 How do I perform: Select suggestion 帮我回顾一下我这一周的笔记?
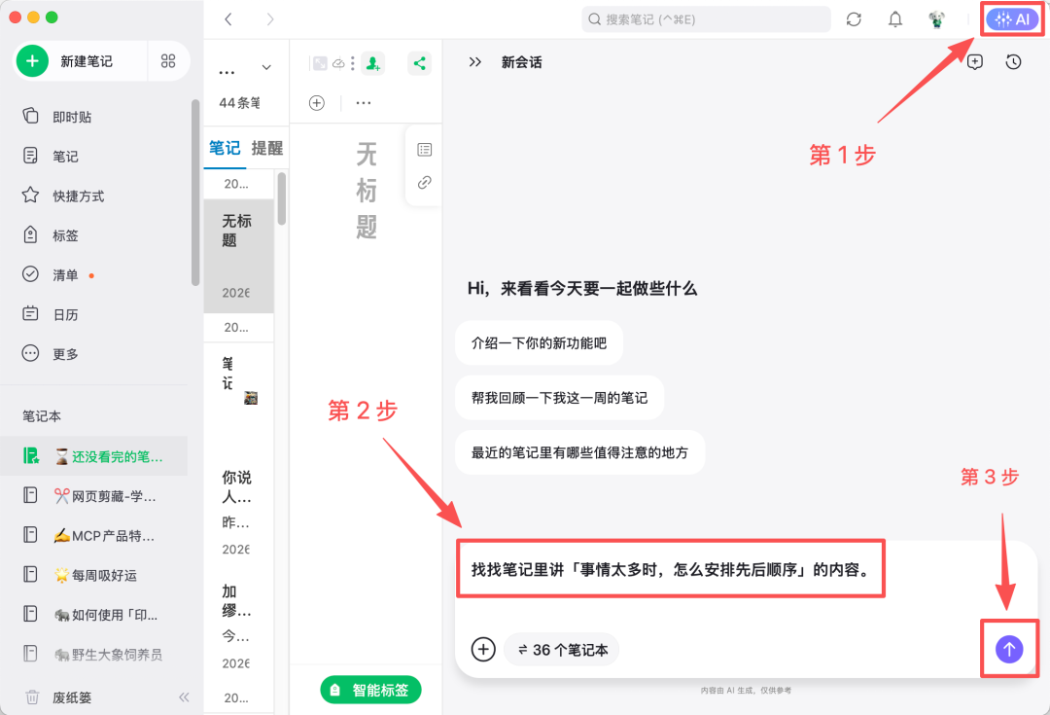coord(560,398)
